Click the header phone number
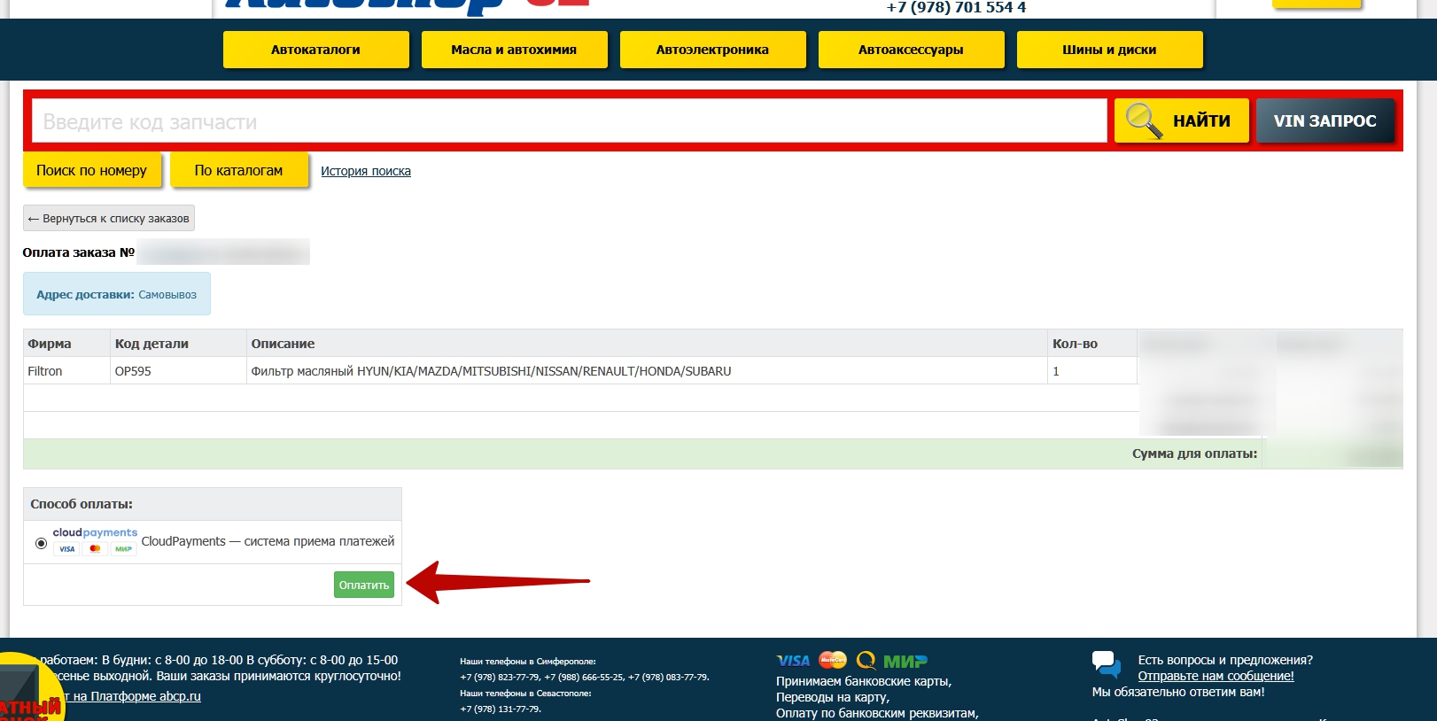This screenshot has height=721, width=1437. 956,7
